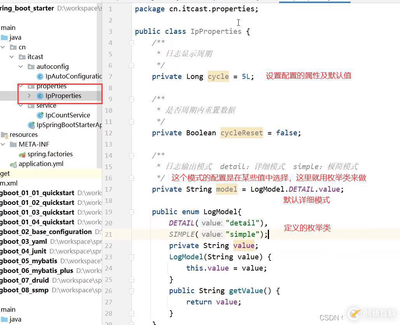Select the boot_08_ssmp module
This screenshot has width=400, height=325.
coord(24,290)
